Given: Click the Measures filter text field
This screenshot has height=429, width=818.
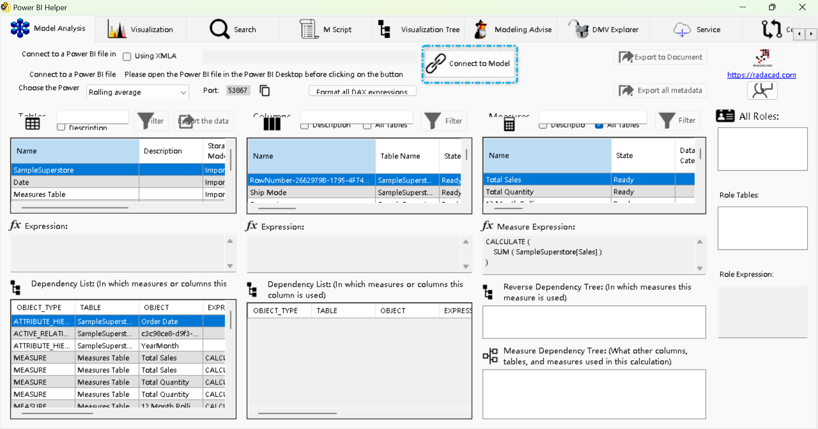Looking at the screenshot, I should coord(593,117).
